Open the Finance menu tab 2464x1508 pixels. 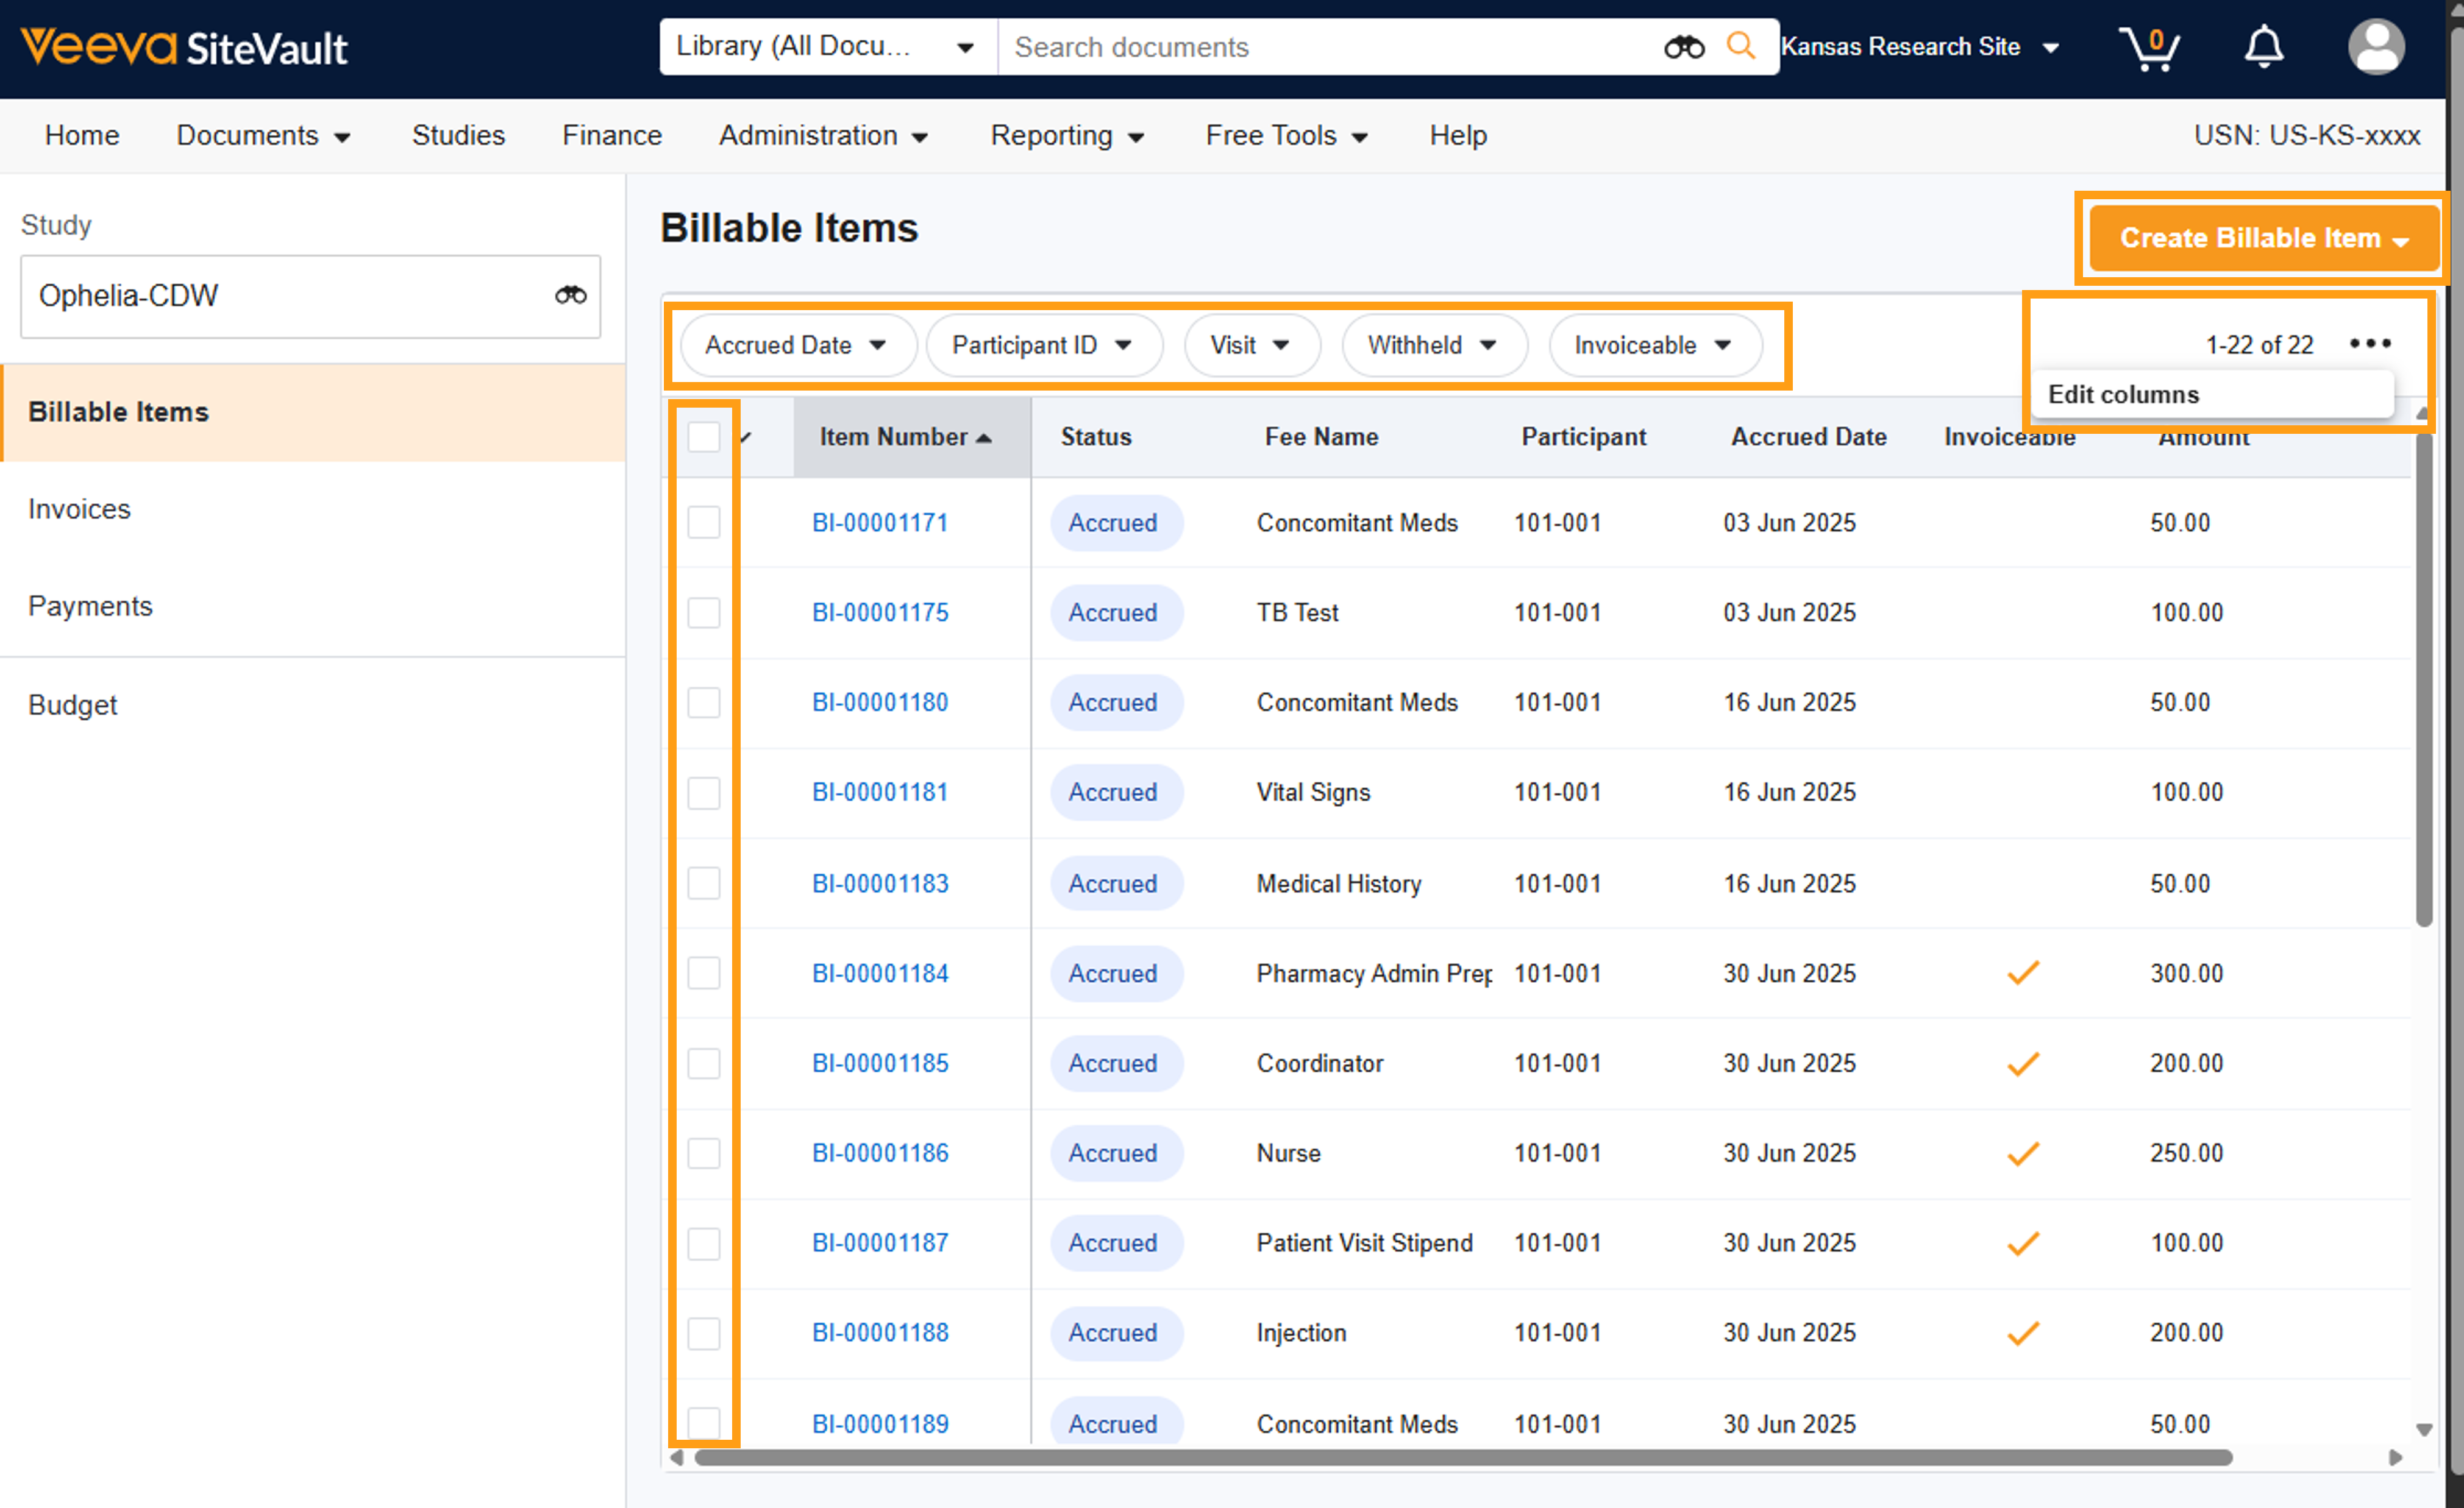pyautogui.click(x=611, y=135)
